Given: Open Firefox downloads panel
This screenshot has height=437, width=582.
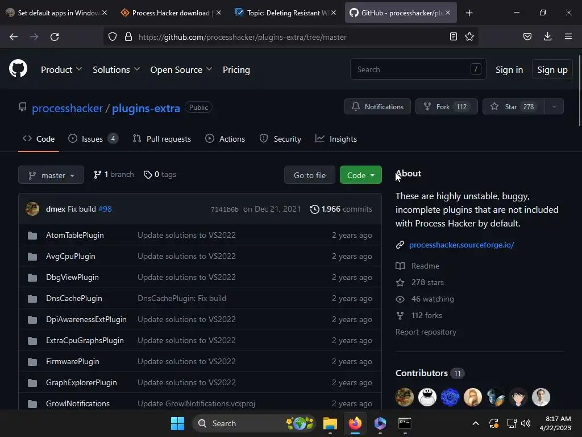Looking at the screenshot, I should [547, 36].
